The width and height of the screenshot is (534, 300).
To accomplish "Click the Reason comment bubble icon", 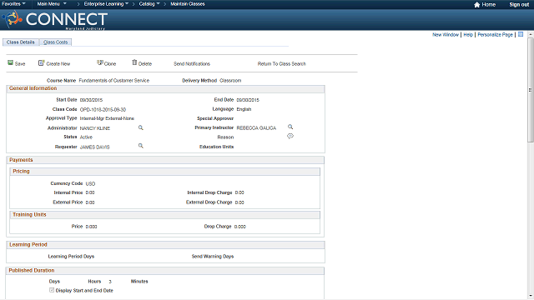I will point(290,136).
